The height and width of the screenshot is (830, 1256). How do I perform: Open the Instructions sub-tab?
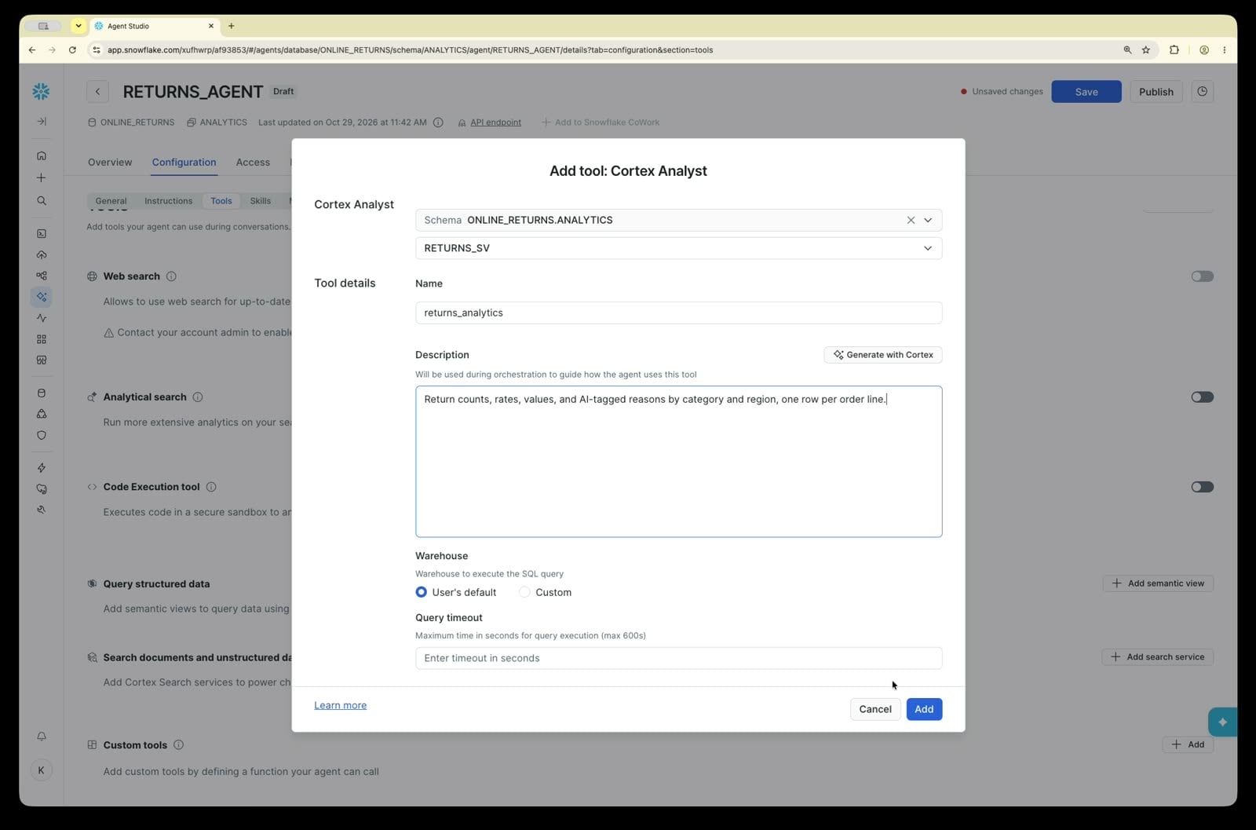[x=168, y=201]
